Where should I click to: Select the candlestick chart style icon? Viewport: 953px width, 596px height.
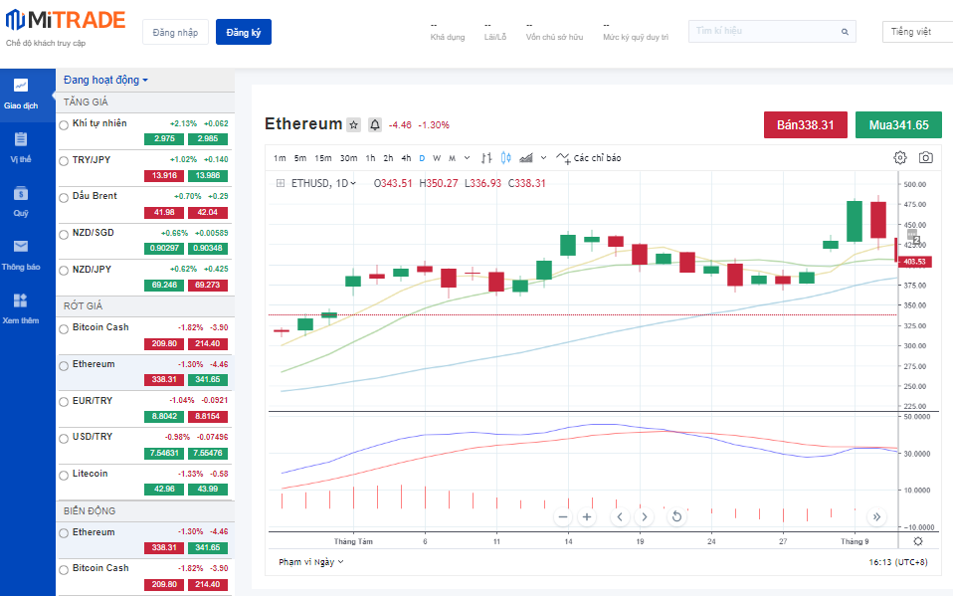tap(505, 157)
